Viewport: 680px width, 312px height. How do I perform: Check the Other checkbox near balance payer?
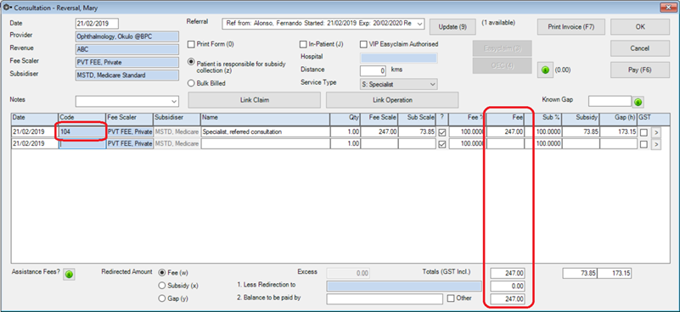click(450, 298)
